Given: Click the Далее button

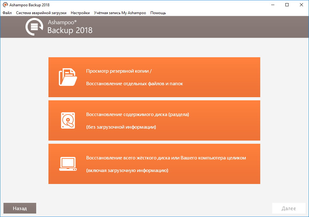Looking at the screenshot, I should (x=289, y=208).
